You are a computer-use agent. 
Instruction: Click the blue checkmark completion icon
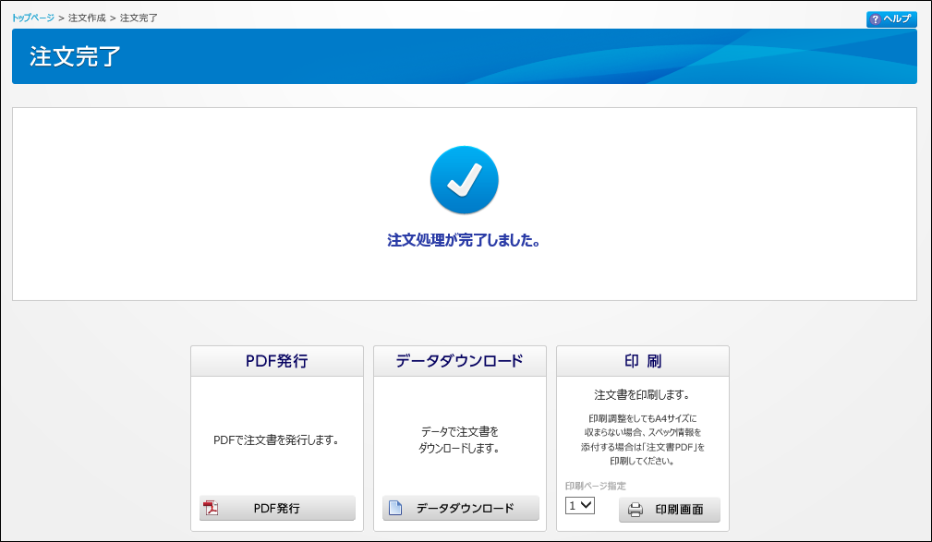(464, 180)
